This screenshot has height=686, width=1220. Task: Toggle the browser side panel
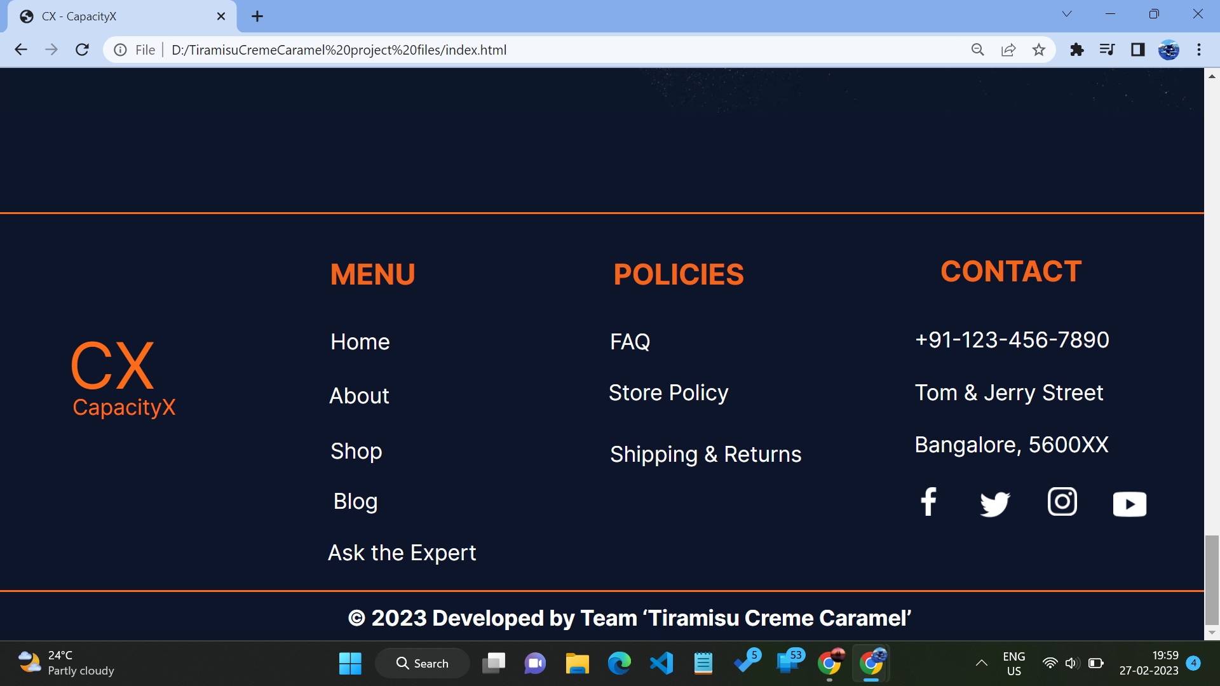point(1137,50)
